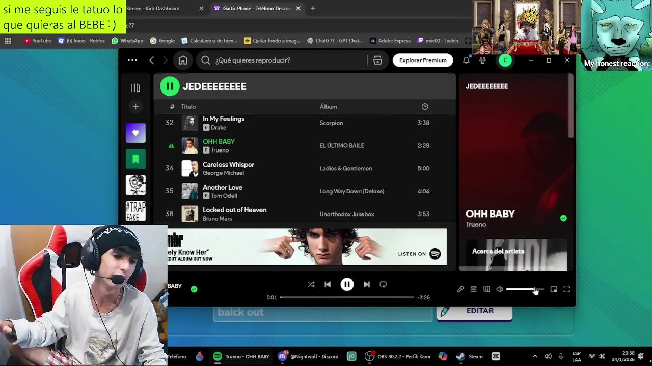
Task: Open the Tom Odell artist link
Action: [x=224, y=196]
